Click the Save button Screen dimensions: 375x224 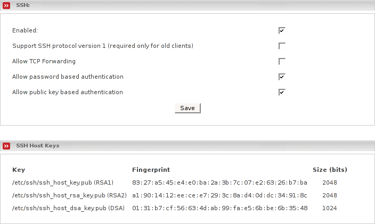(x=187, y=108)
